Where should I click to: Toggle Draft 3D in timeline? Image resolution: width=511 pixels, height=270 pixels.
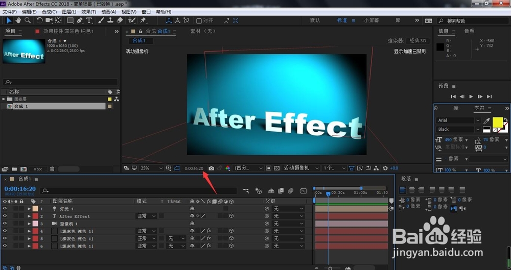(x=259, y=191)
